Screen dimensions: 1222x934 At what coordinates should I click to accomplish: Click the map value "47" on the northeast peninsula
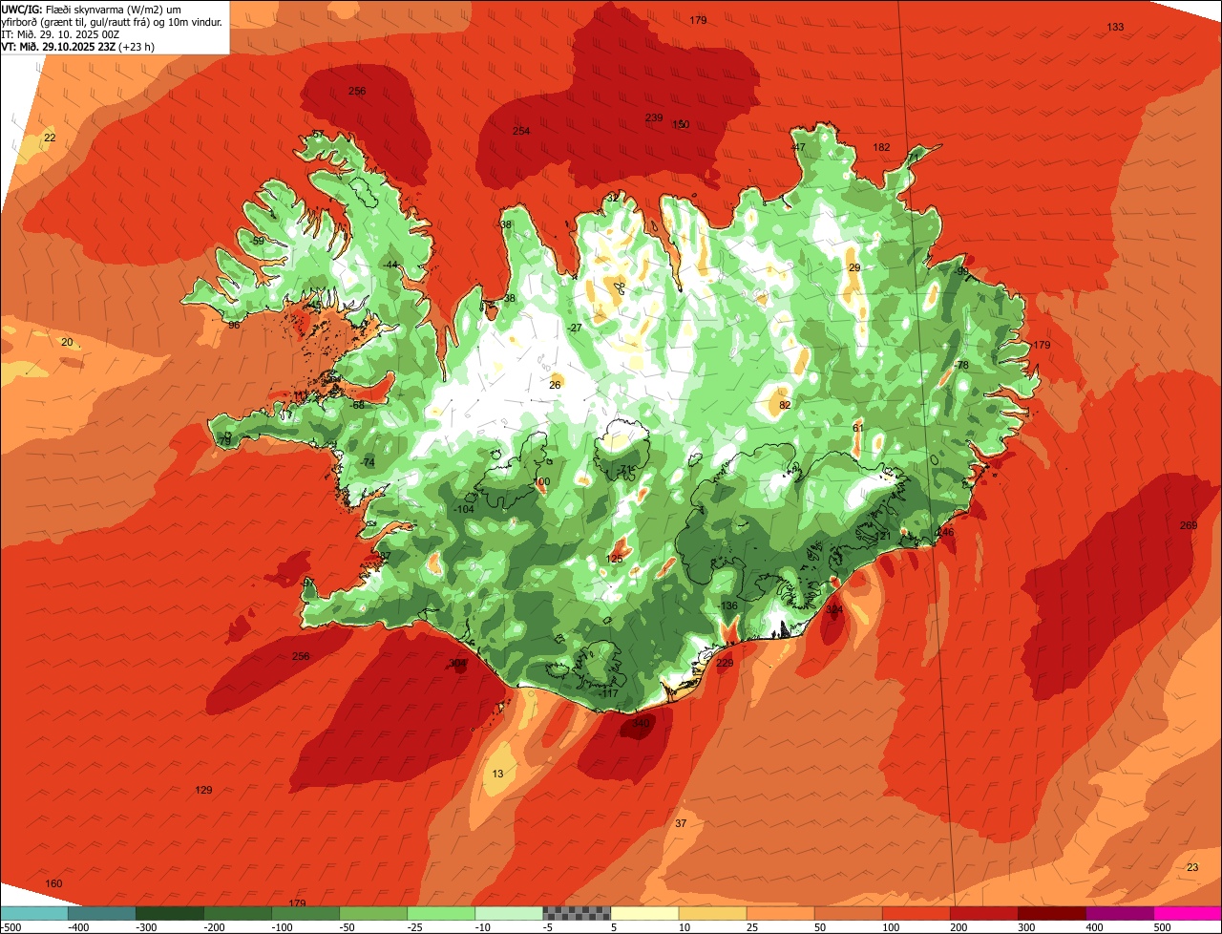point(799,147)
